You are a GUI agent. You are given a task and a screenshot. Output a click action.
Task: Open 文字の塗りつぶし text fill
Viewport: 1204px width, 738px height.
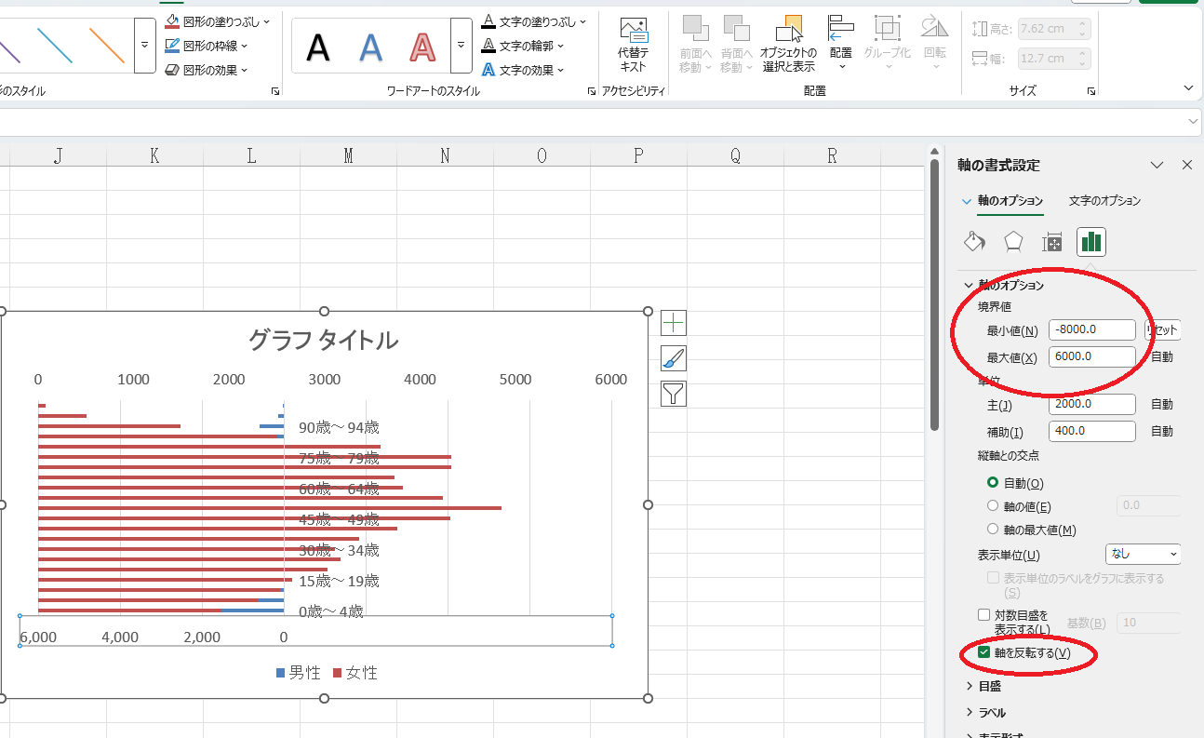[x=534, y=21]
